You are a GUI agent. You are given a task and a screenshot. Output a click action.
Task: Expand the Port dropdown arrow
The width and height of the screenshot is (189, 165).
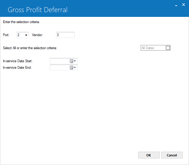tap(26, 35)
